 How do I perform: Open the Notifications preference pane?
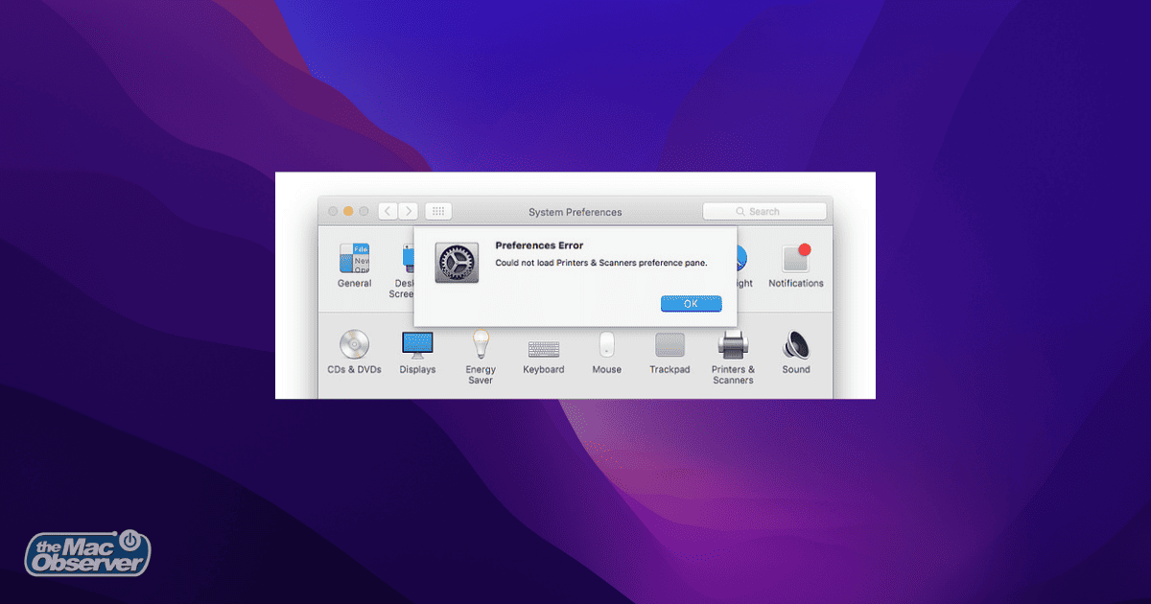[795, 260]
